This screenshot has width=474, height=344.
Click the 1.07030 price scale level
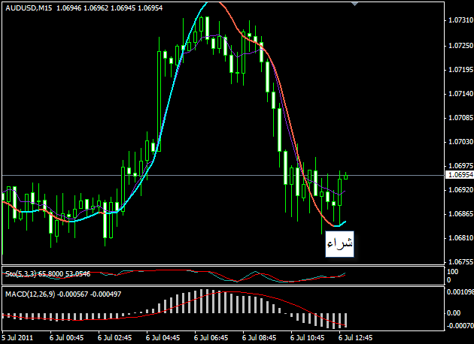tap(458, 142)
